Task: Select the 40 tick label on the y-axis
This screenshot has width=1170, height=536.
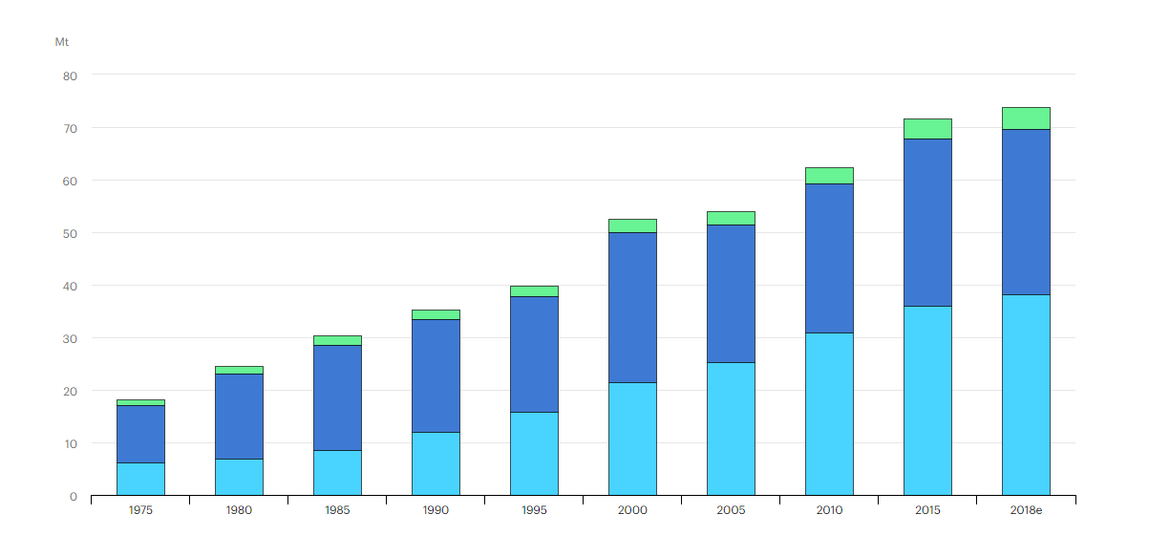Action: click(x=71, y=286)
